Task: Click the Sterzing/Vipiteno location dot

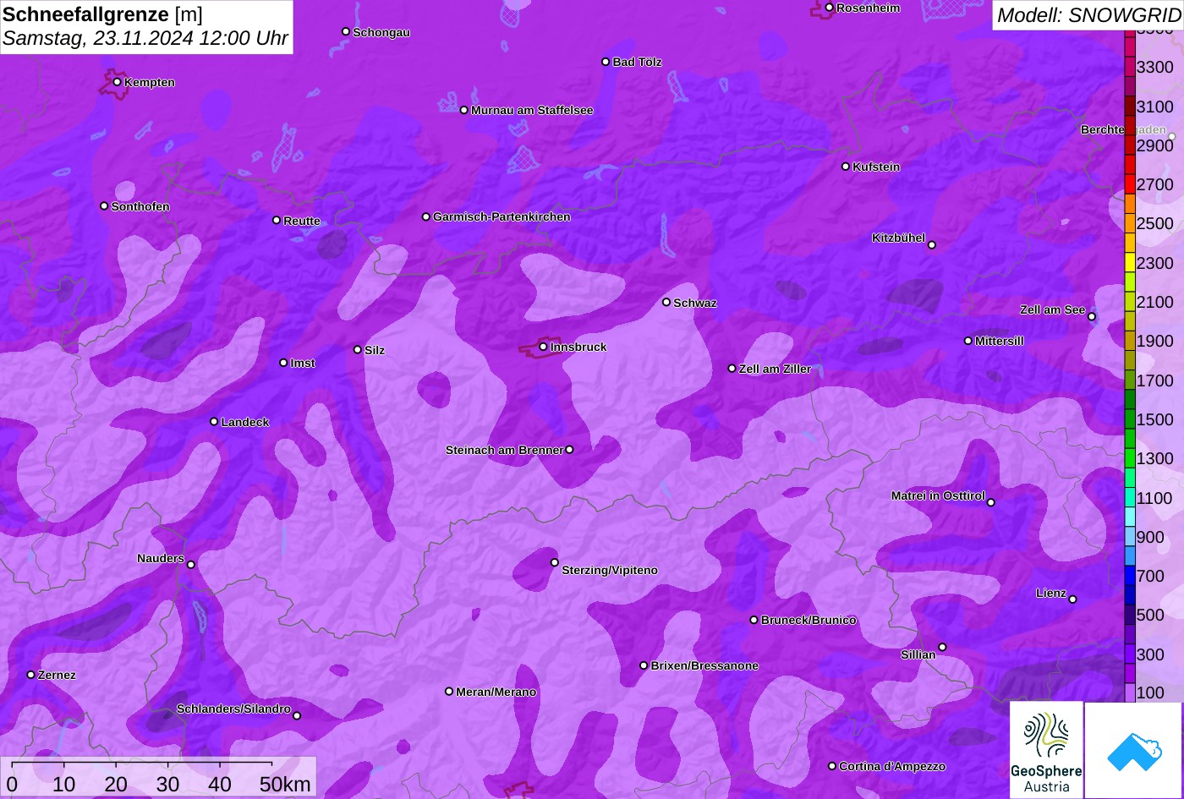Action: [555, 562]
